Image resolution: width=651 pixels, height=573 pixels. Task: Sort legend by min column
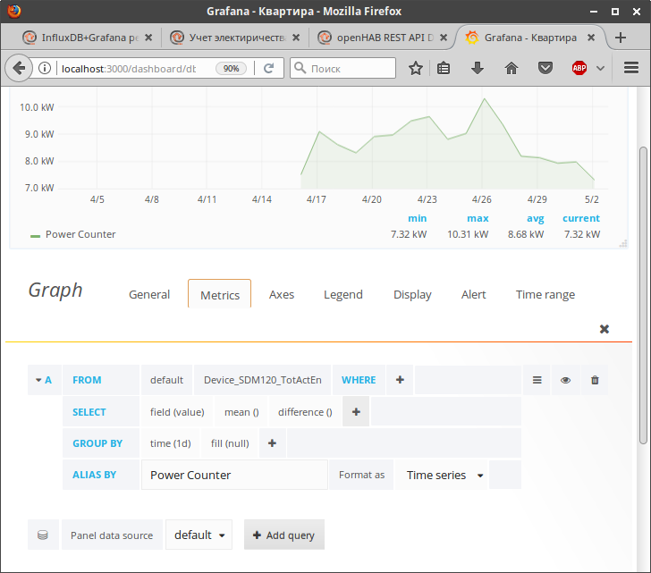coord(418,218)
